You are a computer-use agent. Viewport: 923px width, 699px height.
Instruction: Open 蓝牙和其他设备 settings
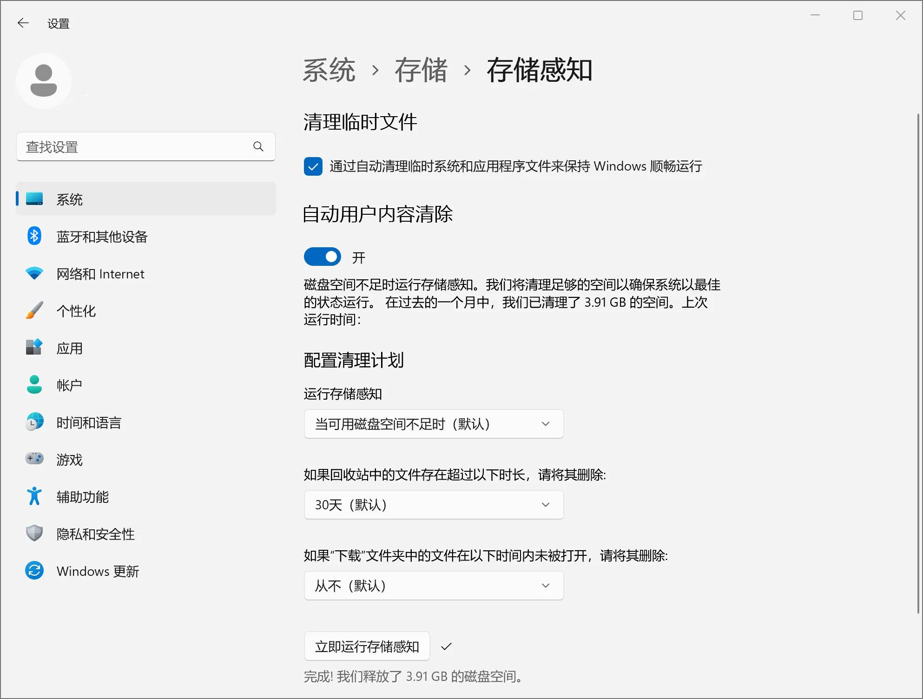(146, 236)
